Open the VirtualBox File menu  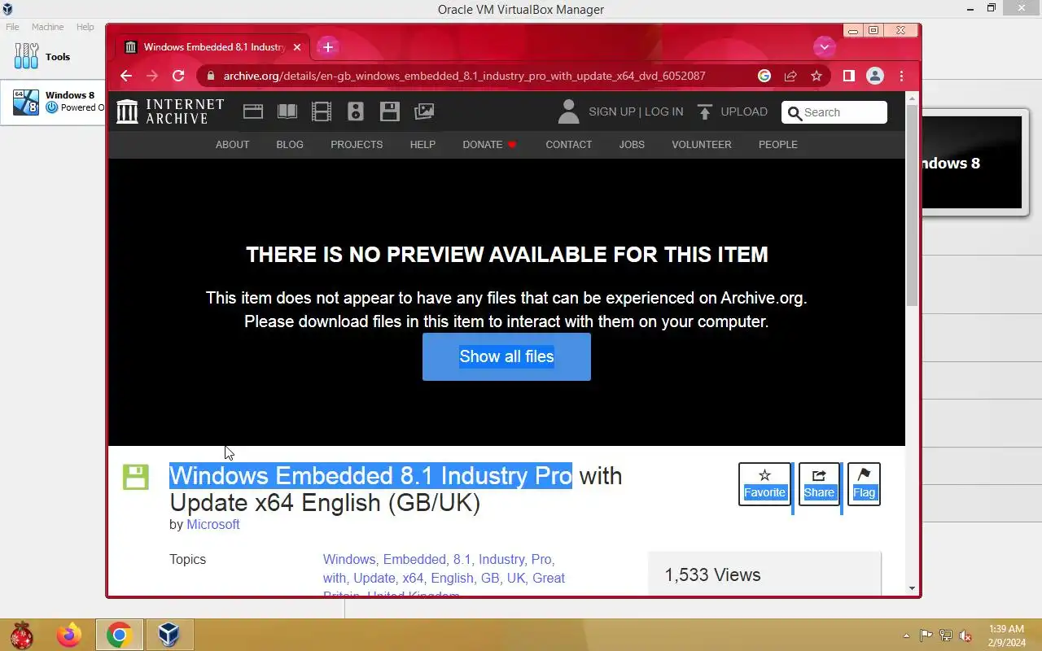[x=12, y=27]
